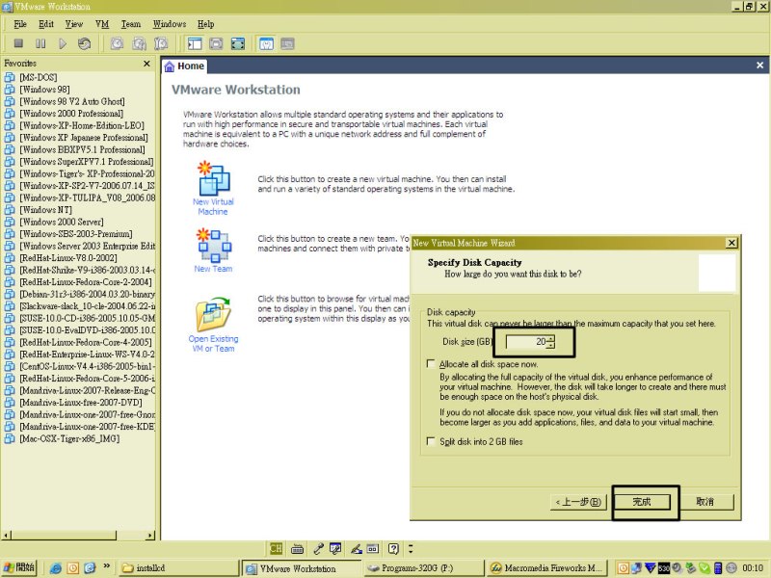Screen dimensions: 771x578
Task: Select the Home tab
Action: click(x=184, y=66)
